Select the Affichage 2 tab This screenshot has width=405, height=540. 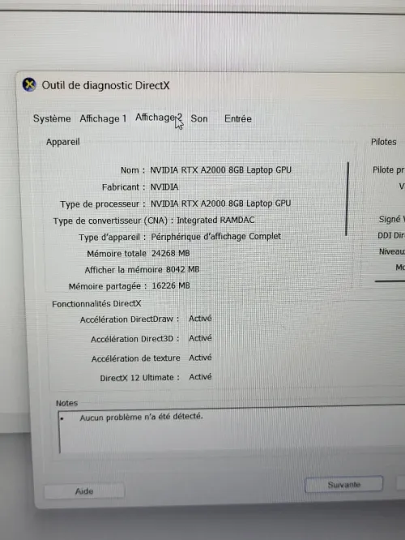pos(158,118)
